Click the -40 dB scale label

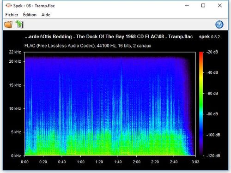pos(212,72)
